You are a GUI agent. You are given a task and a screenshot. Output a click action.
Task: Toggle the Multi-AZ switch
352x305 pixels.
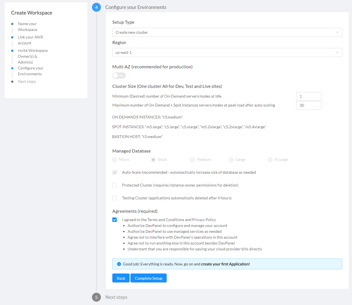[119, 76]
